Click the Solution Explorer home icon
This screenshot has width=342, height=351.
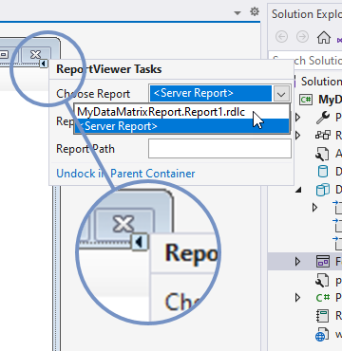click(x=324, y=37)
